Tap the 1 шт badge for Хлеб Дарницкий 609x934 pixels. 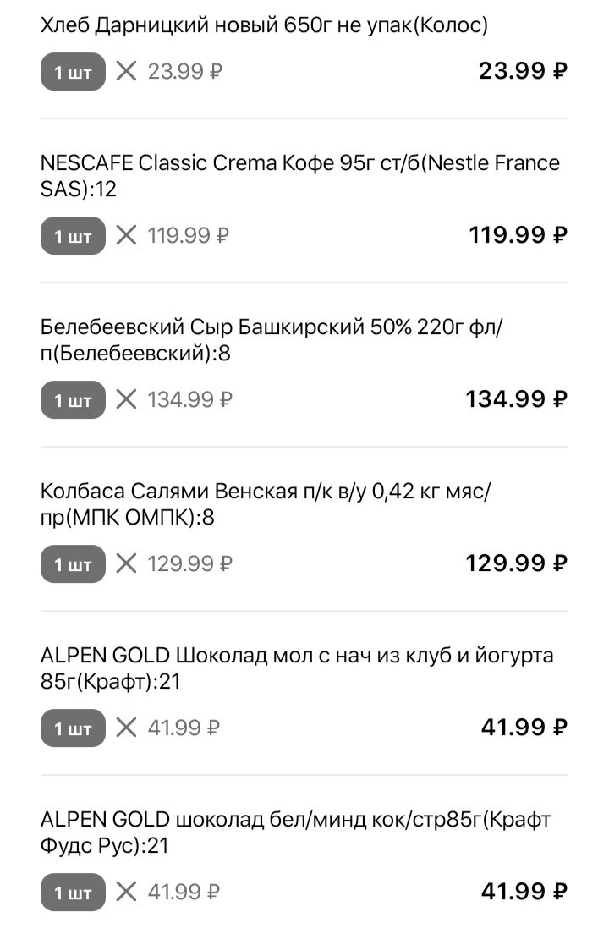[74, 71]
